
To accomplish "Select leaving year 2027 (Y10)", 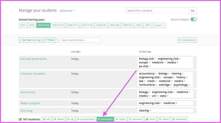I will 87,25.
